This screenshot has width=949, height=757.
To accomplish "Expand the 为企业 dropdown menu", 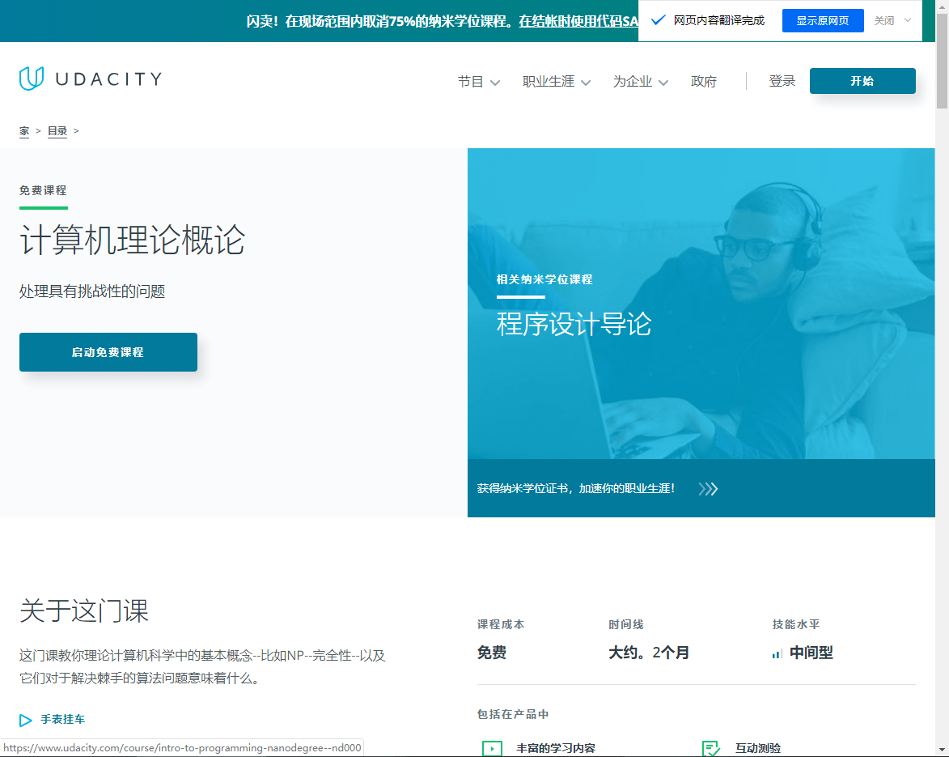I will [x=640, y=82].
